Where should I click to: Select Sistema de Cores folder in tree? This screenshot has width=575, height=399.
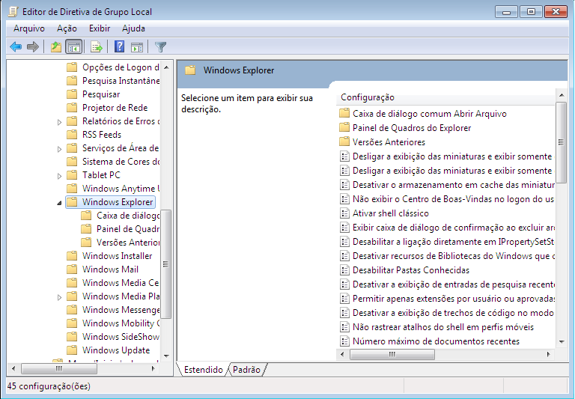click(x=113, y=162)
